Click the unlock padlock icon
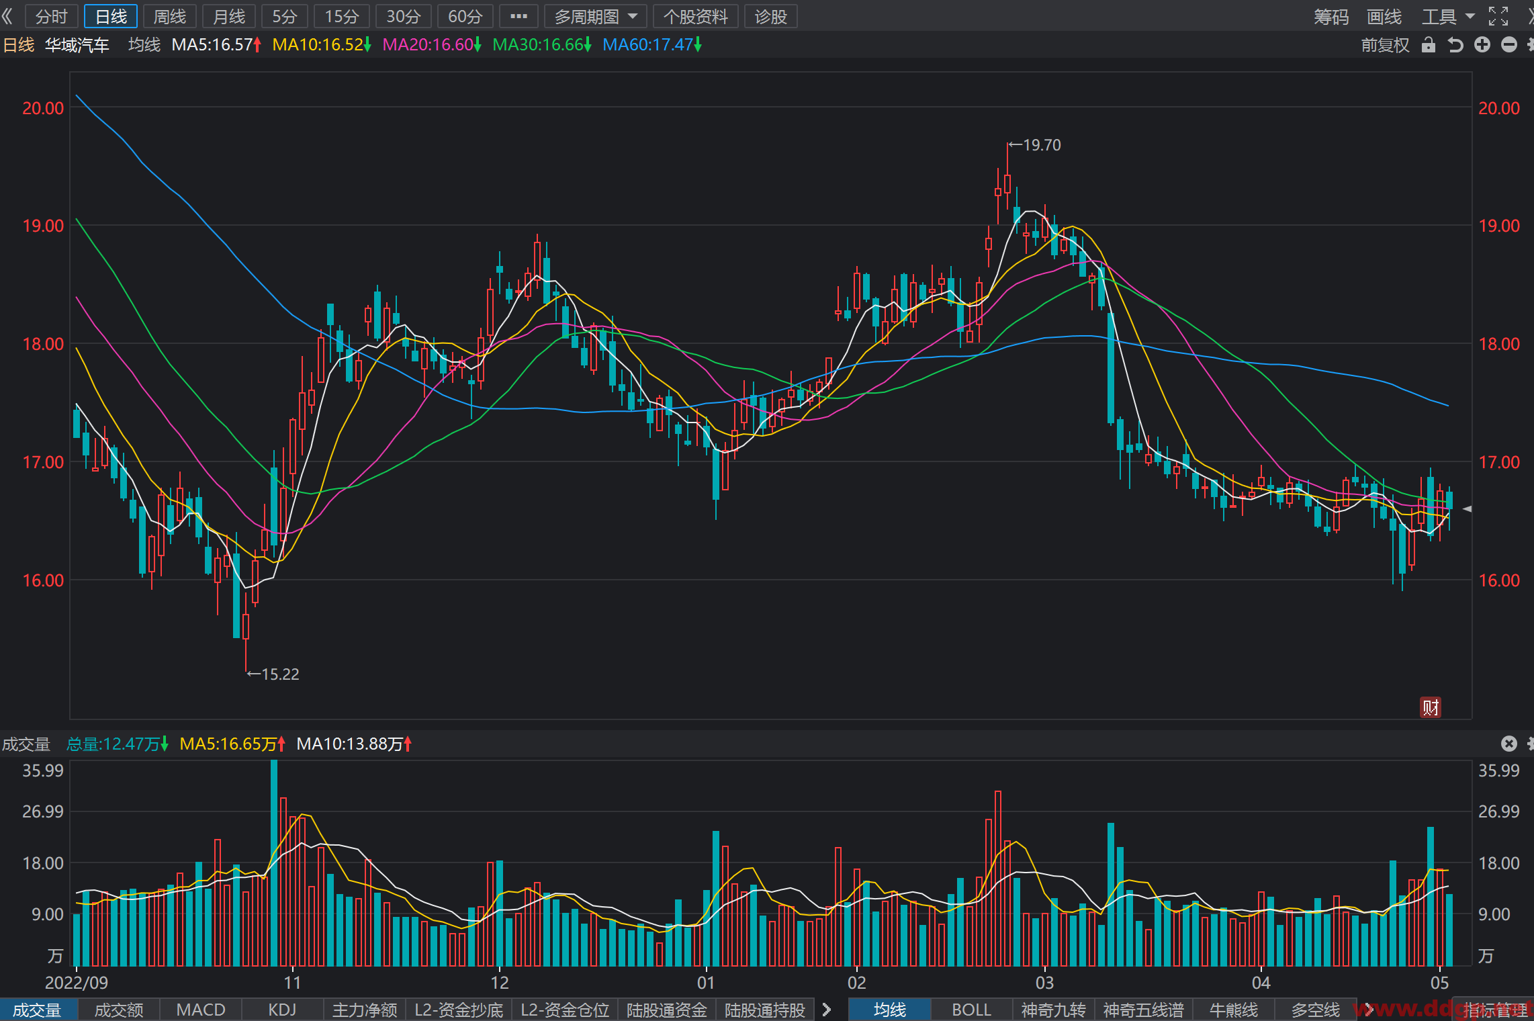Image resolution: width=1534 pixels, height=1021 pixels. (x=1429, y=45)
